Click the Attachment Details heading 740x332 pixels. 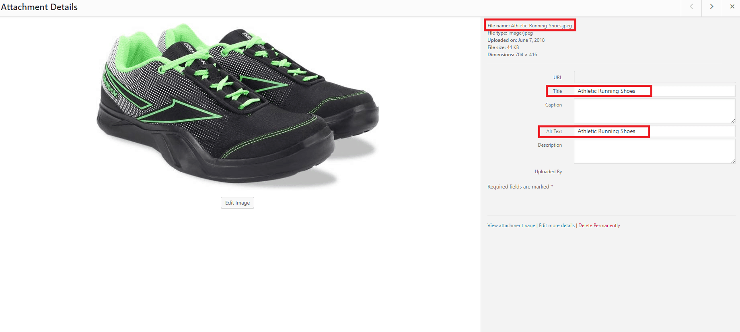[39, 7]
